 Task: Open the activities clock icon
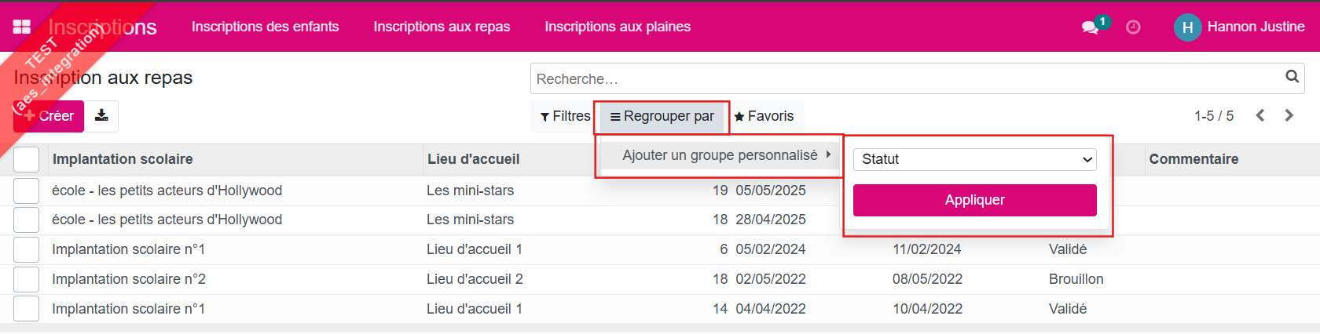(1133, 27)
